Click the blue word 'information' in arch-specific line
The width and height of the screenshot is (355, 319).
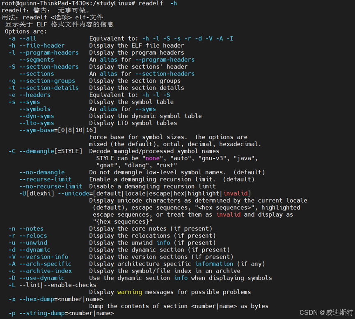click(x=214, y=264)
